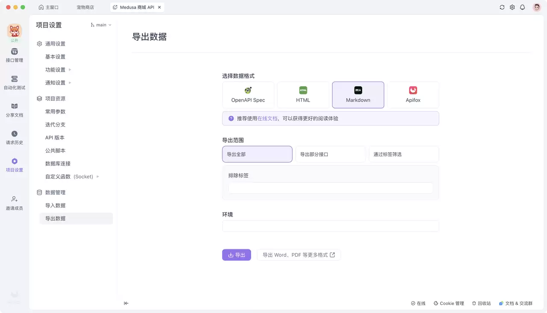Open 常用参数 in sidebar
Screen dimensions: 547x313
(55, 111)
